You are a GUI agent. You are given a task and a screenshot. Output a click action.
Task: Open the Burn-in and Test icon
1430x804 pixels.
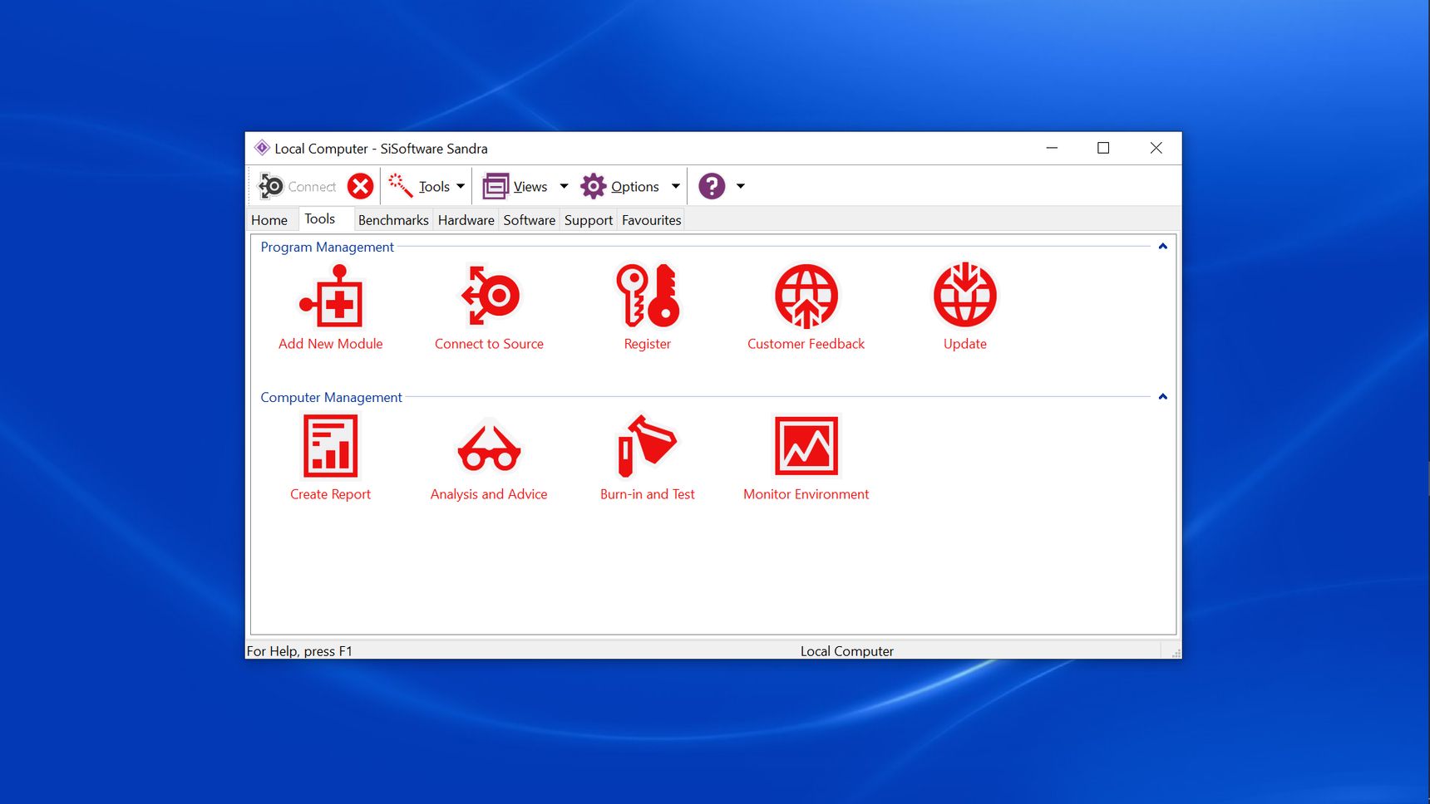point(648,446)
